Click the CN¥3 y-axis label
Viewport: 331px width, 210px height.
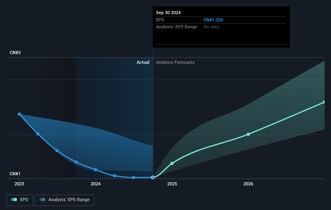(15, 52)
